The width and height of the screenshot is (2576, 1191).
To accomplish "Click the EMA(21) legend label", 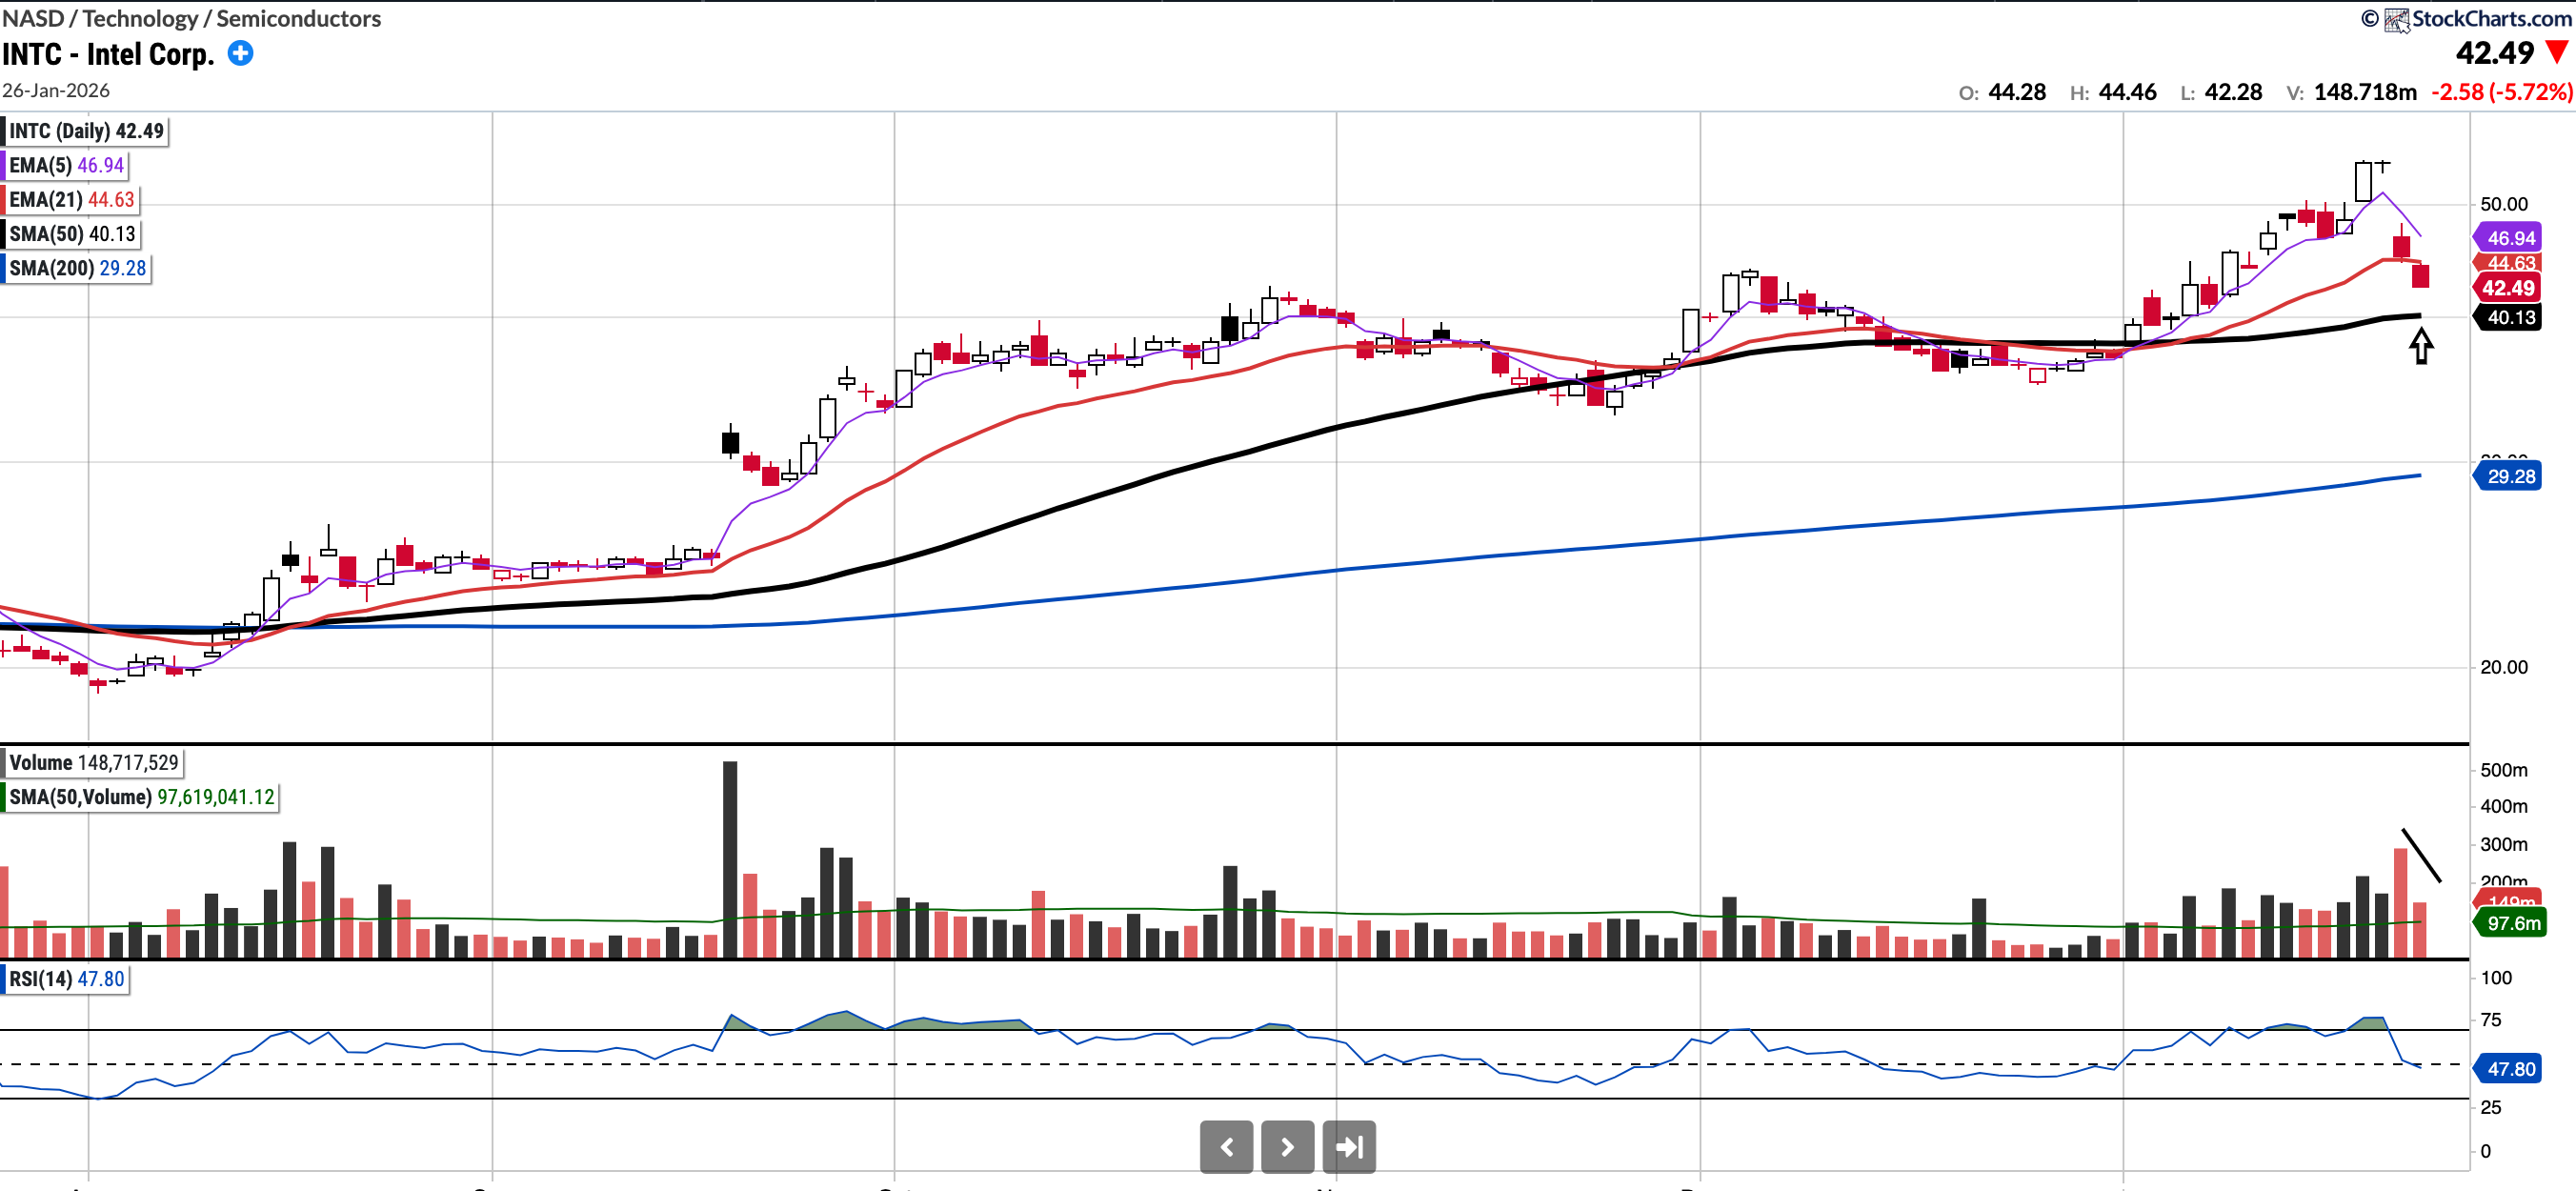I will 71,199.
